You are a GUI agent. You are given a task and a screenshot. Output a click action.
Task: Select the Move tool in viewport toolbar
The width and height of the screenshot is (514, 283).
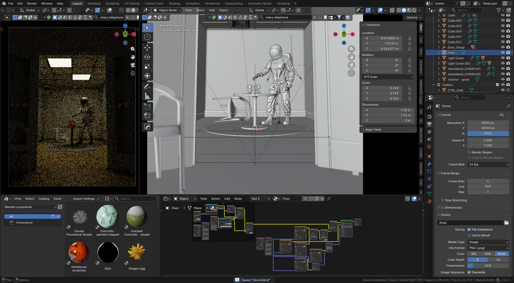tap(147, 48)
